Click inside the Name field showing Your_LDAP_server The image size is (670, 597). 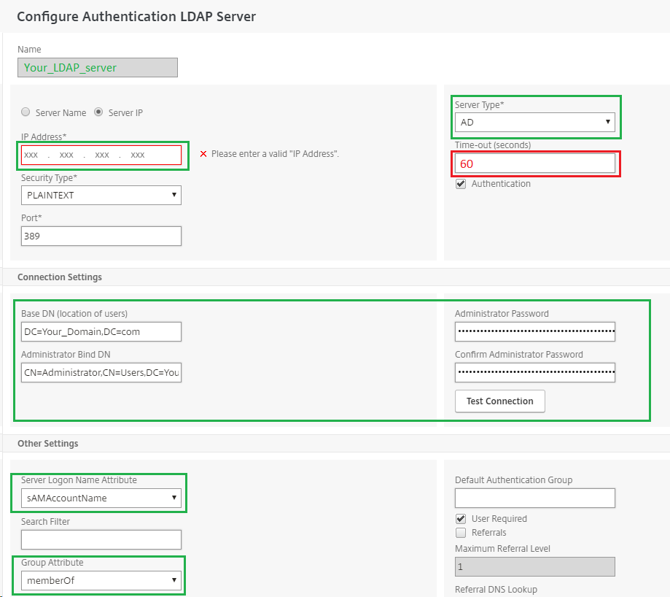pyautogui.click(x=97, y=67)
